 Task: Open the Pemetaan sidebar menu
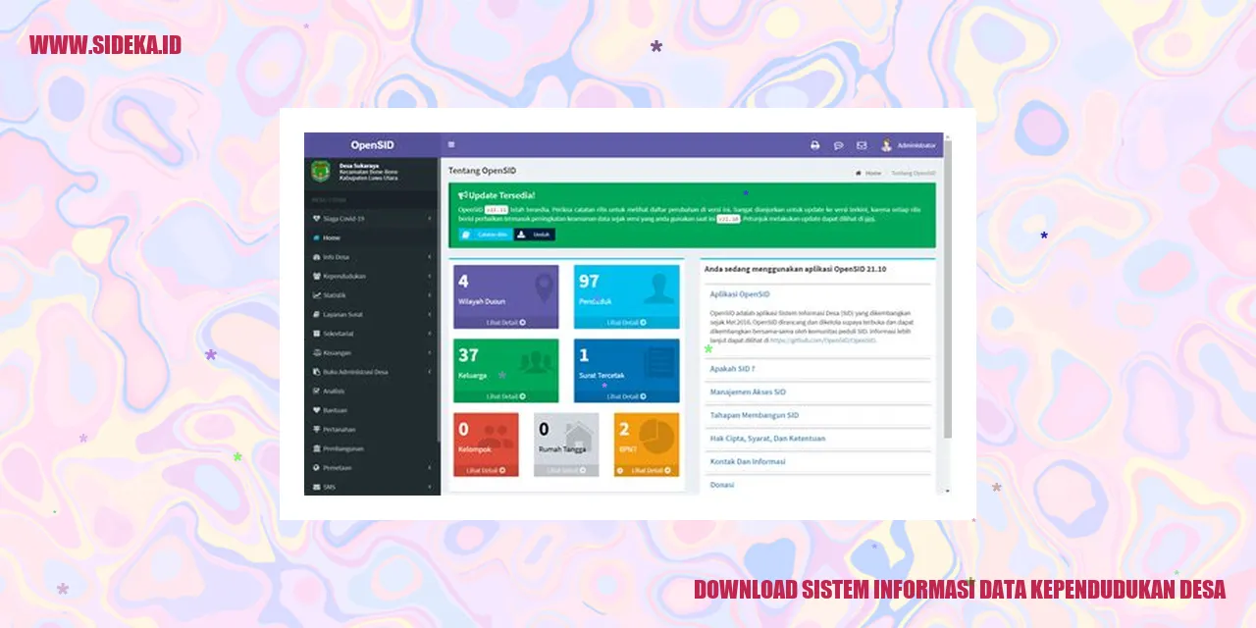[372, 467]
